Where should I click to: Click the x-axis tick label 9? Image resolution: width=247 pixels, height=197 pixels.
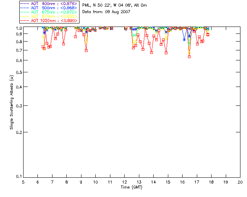tap(81, 182)
